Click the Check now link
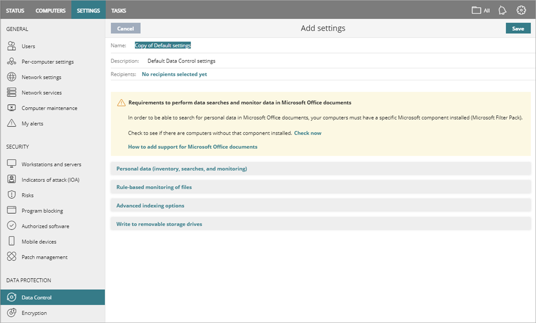 [x=307, y=133]
